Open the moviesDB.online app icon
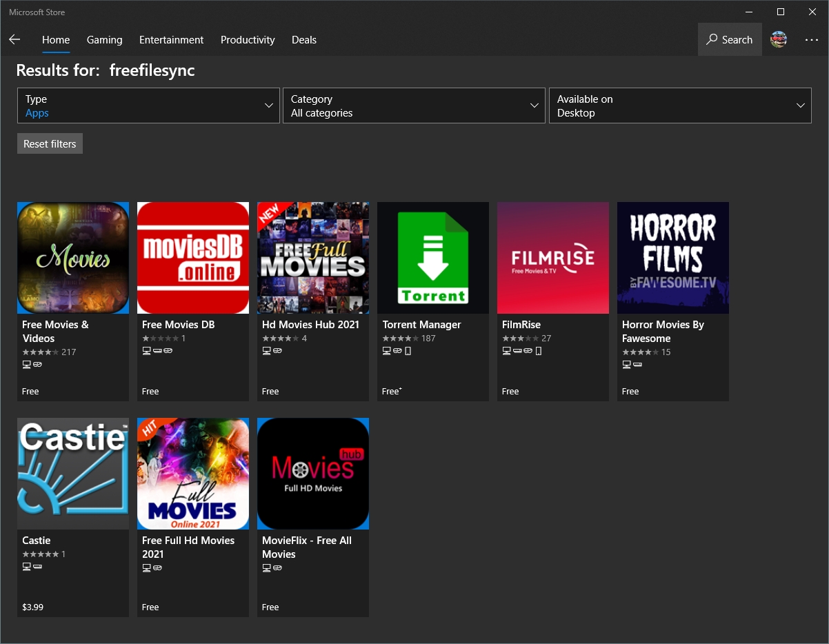The height and width of the screenshot is (644, 829). click(x=193, y=258)
